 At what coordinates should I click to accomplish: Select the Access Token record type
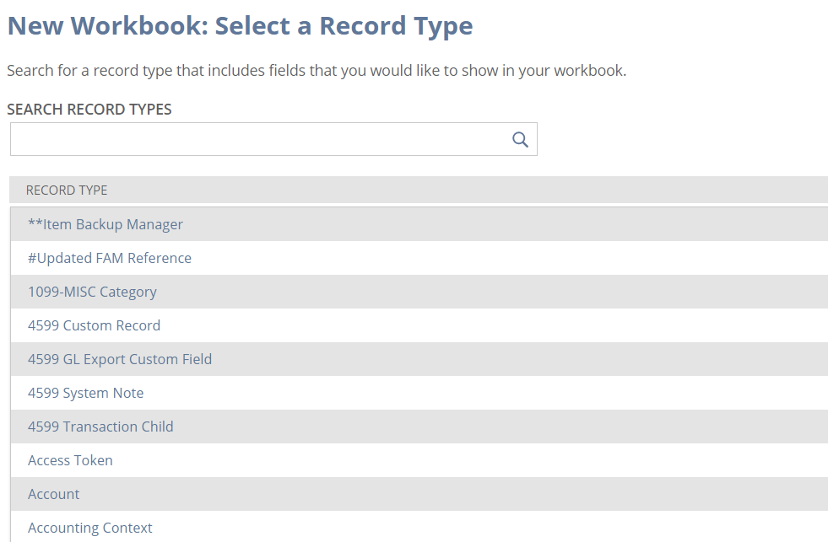tap(70, 460)
